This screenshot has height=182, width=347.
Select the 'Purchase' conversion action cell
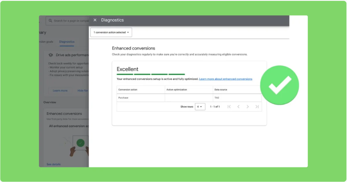point(141,98)
